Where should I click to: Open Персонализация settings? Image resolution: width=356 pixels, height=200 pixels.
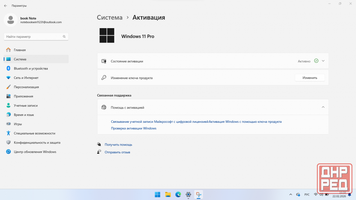click(x=26, y=87)
